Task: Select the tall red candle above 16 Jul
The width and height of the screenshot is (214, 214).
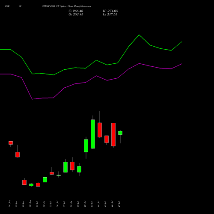Action: click(113, 134)
